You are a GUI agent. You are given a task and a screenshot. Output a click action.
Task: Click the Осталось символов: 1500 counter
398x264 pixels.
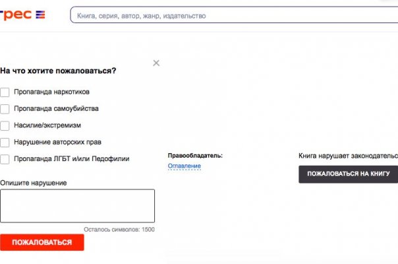tap(119, 230)
